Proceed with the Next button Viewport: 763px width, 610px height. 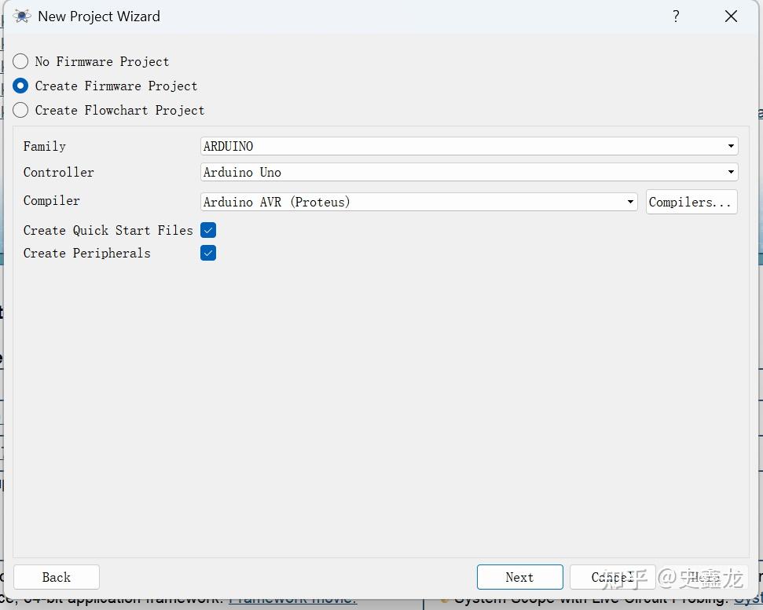[519, 577]
